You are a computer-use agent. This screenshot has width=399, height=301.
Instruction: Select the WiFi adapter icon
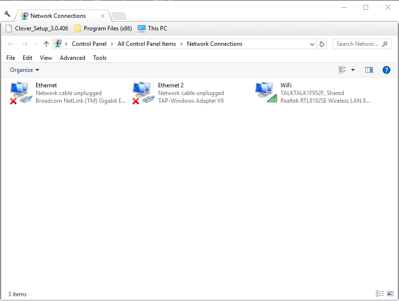click(266, 93)
